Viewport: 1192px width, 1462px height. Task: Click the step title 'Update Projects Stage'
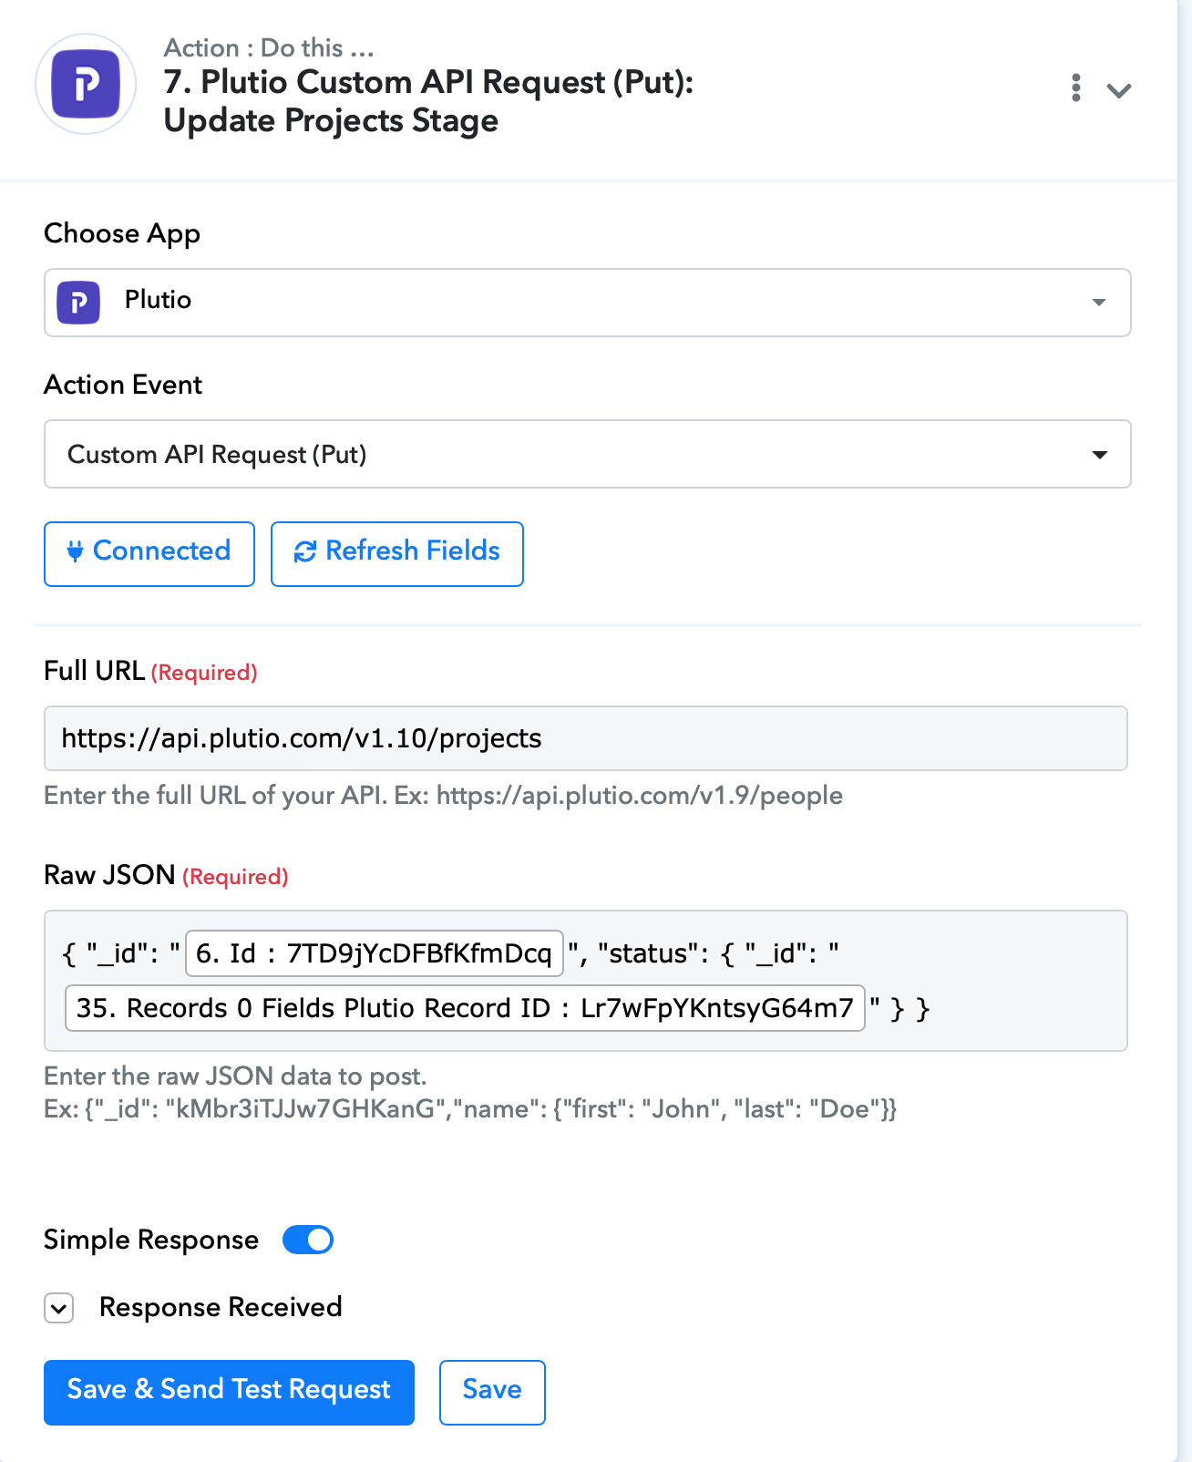tap(331, 121)
